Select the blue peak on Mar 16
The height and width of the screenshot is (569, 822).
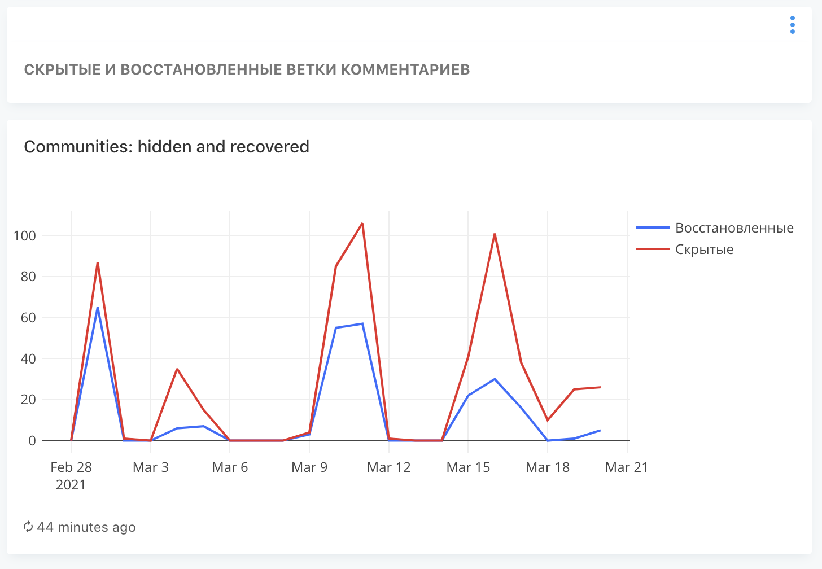[495, 379]
